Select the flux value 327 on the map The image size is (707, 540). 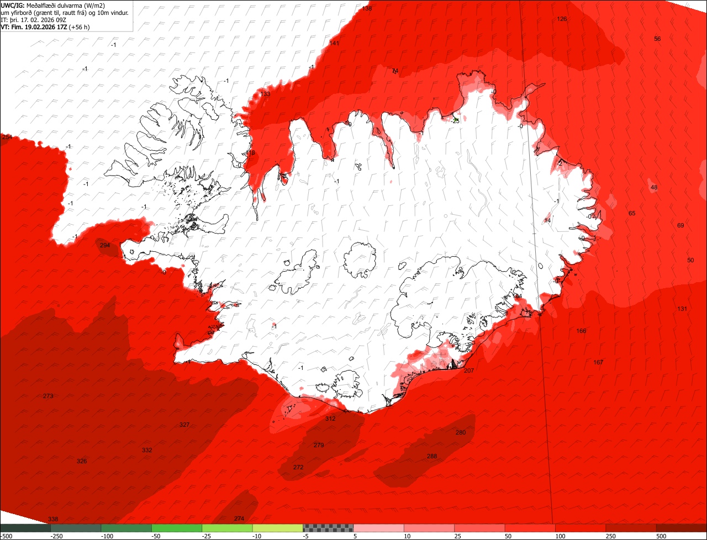(x=184, y=425)
